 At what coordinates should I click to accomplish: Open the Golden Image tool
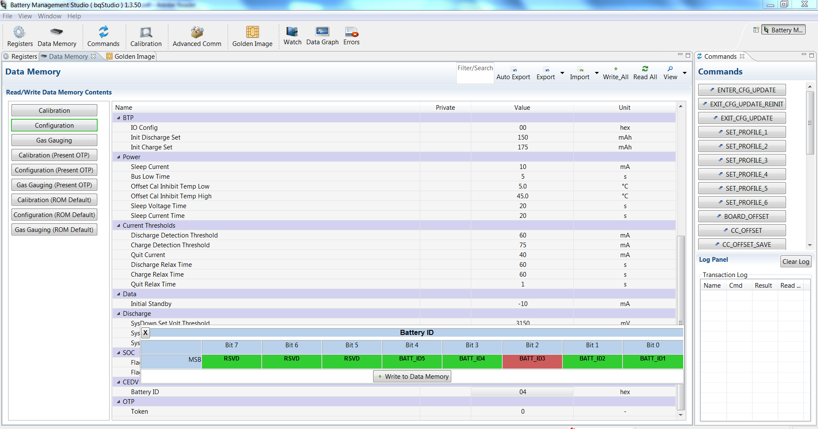tap(252, 36)
